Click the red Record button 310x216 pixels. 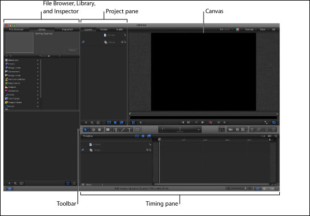tap(210, 123)
